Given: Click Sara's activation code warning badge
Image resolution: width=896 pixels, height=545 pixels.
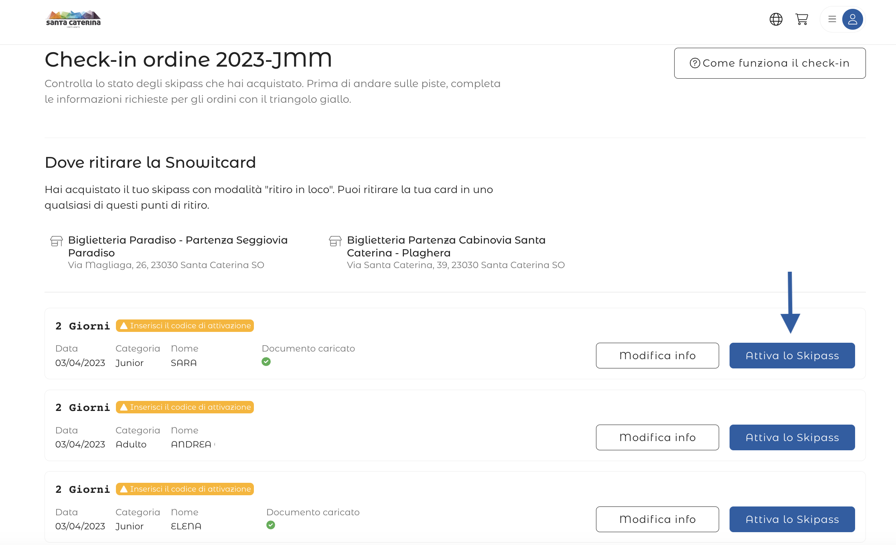Looking at the screenshot, I should tap(185, 325).
